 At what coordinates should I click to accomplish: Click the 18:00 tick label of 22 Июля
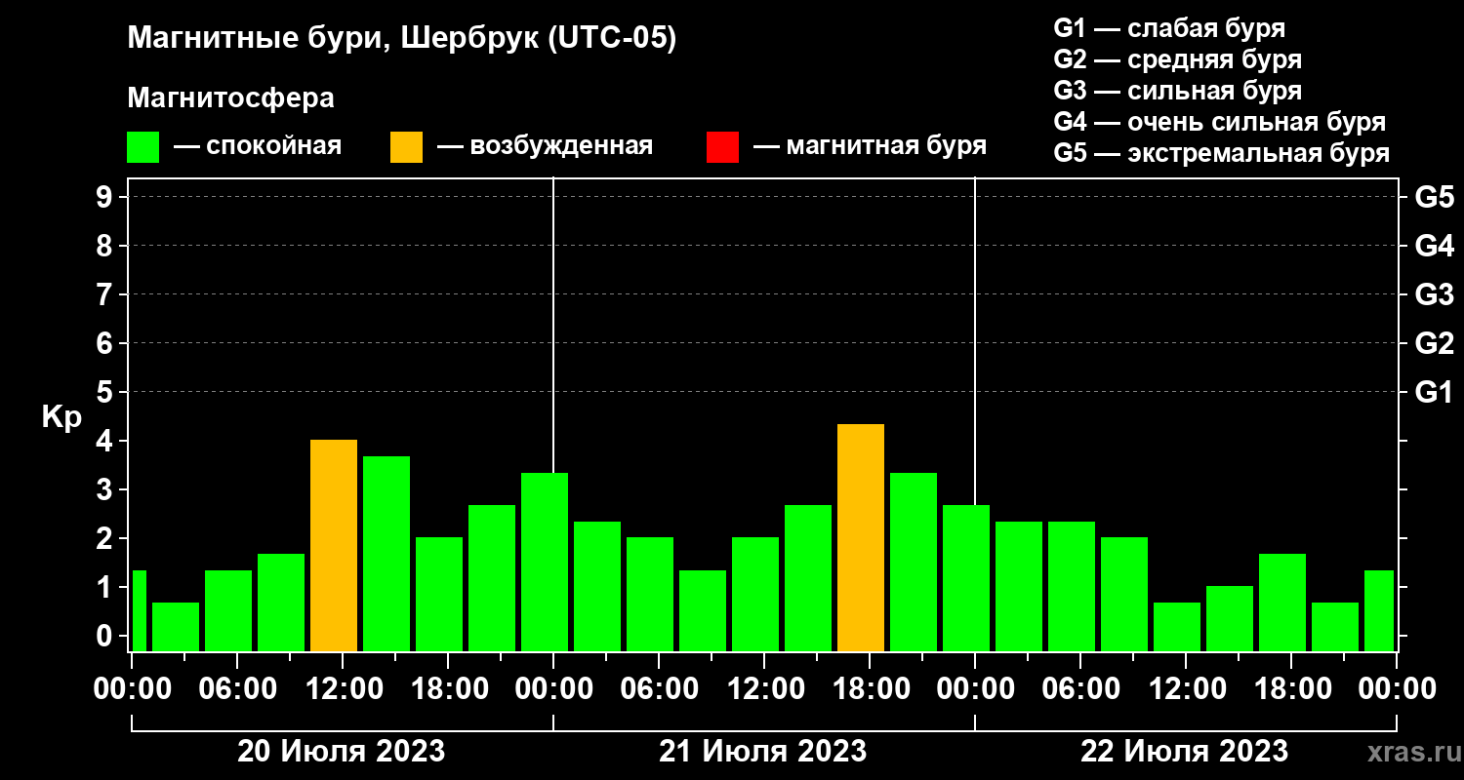(1291, 688)
